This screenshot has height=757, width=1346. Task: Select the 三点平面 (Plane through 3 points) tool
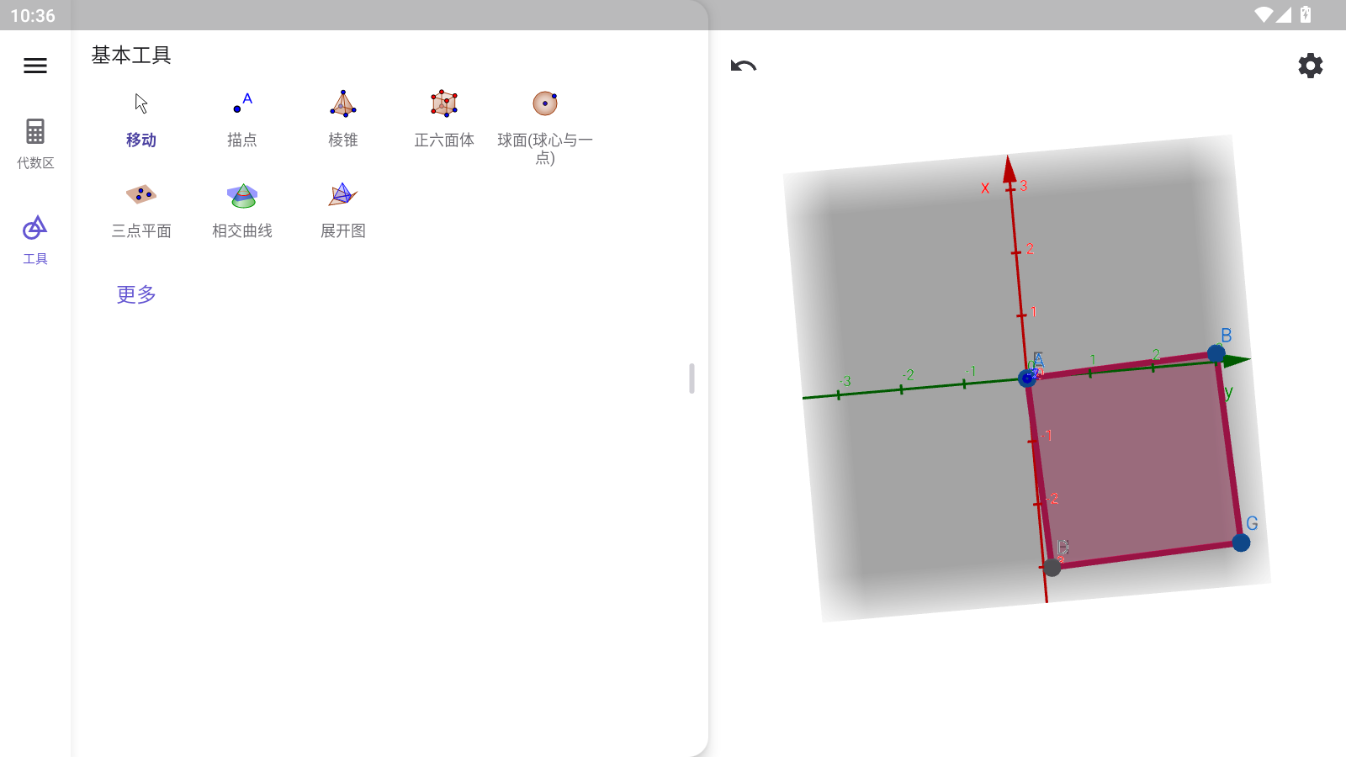(141, 210)
